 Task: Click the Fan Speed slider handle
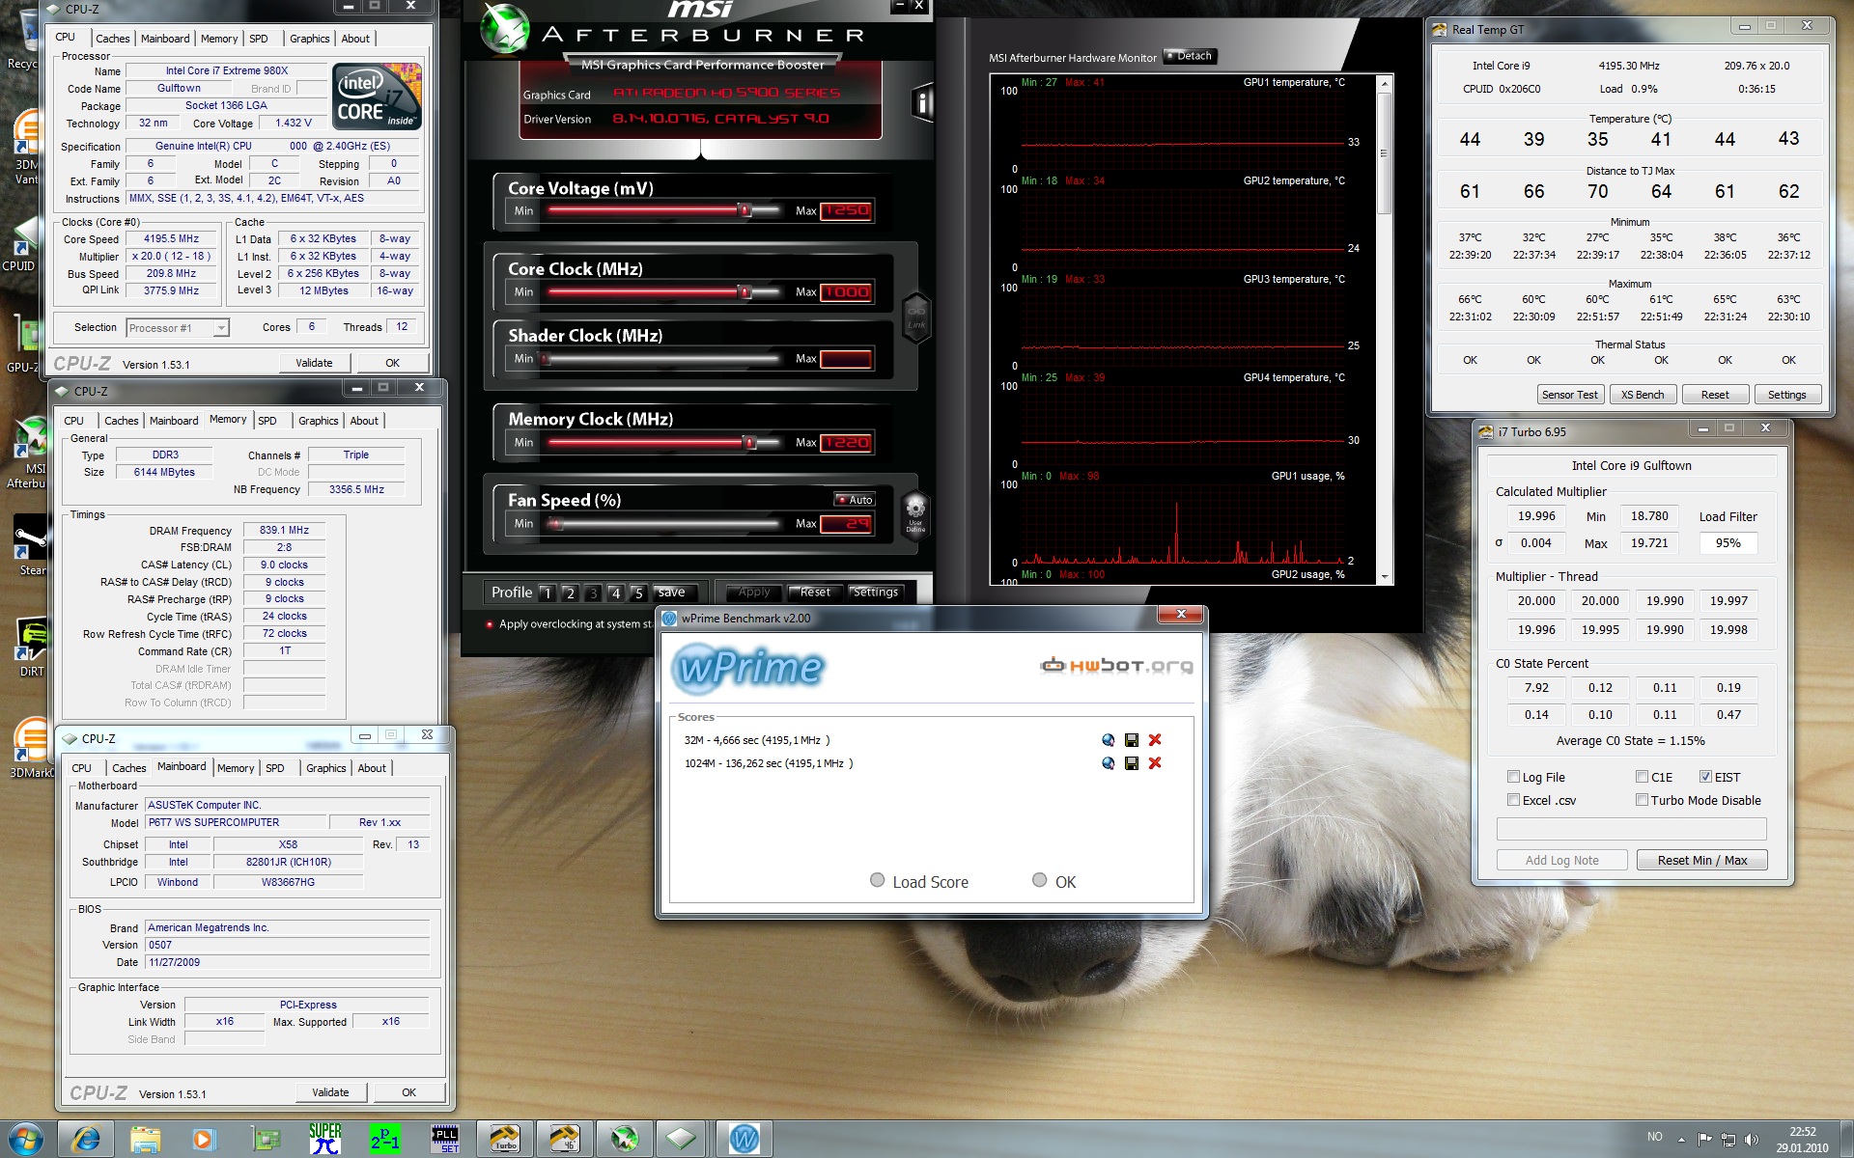(555, 524)
